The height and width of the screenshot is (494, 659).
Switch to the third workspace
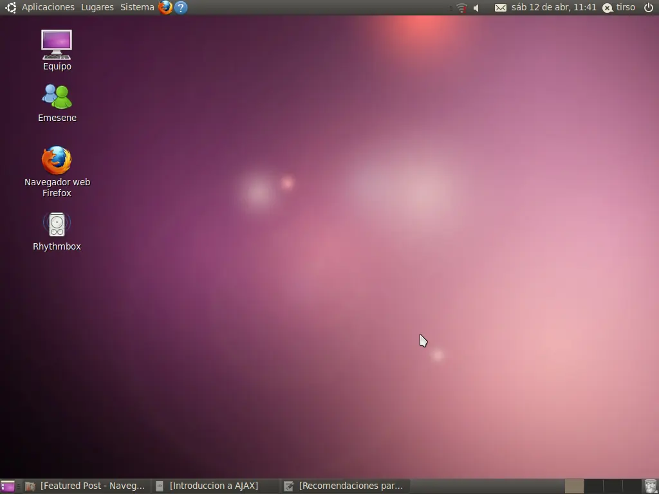pyautogui.click(x=613, y=486)
